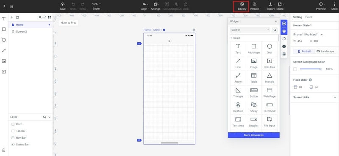Collapse the Layer panel with its chevron
This screenshot has width=339, height=156.
49,117
